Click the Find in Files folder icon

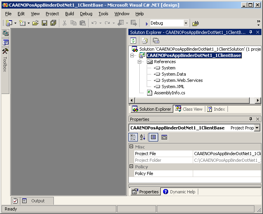coord(195,23)
